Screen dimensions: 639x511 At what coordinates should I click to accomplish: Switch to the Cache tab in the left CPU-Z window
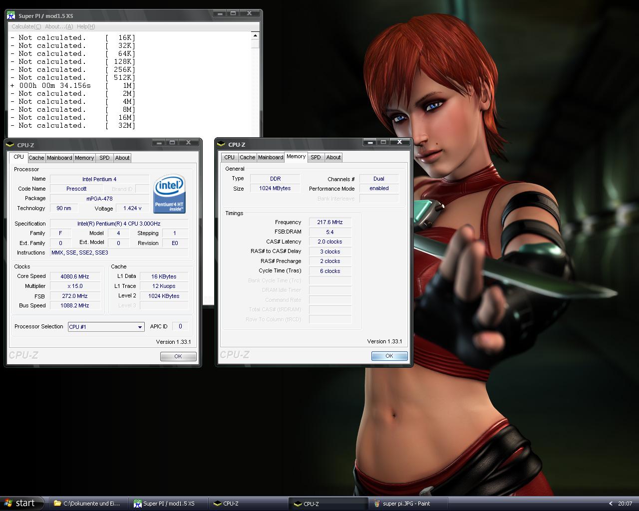[x=36, y=158]
